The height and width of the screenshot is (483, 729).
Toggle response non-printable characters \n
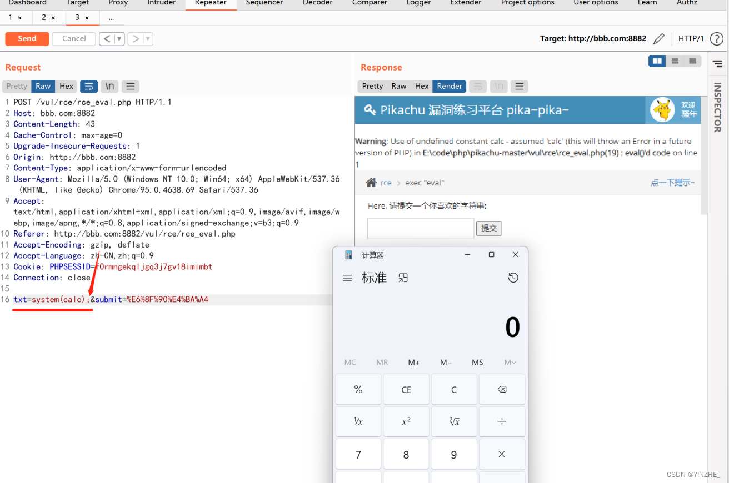499,86
